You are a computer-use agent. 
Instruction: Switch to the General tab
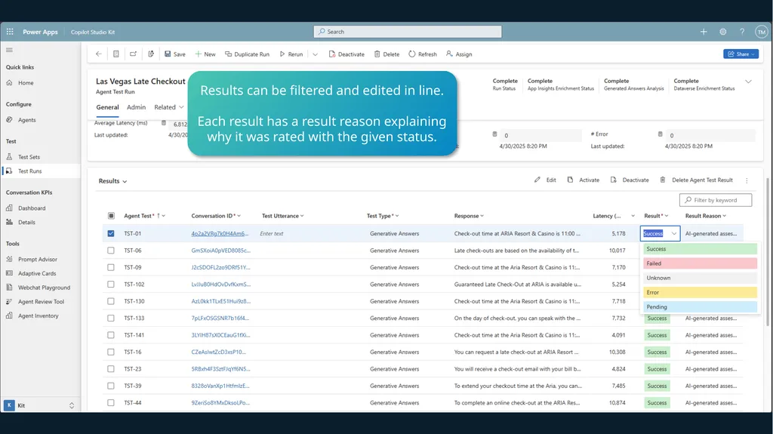click(x=107, y=107)
